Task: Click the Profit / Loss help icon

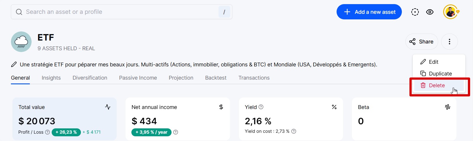Action: pos(48,132)
